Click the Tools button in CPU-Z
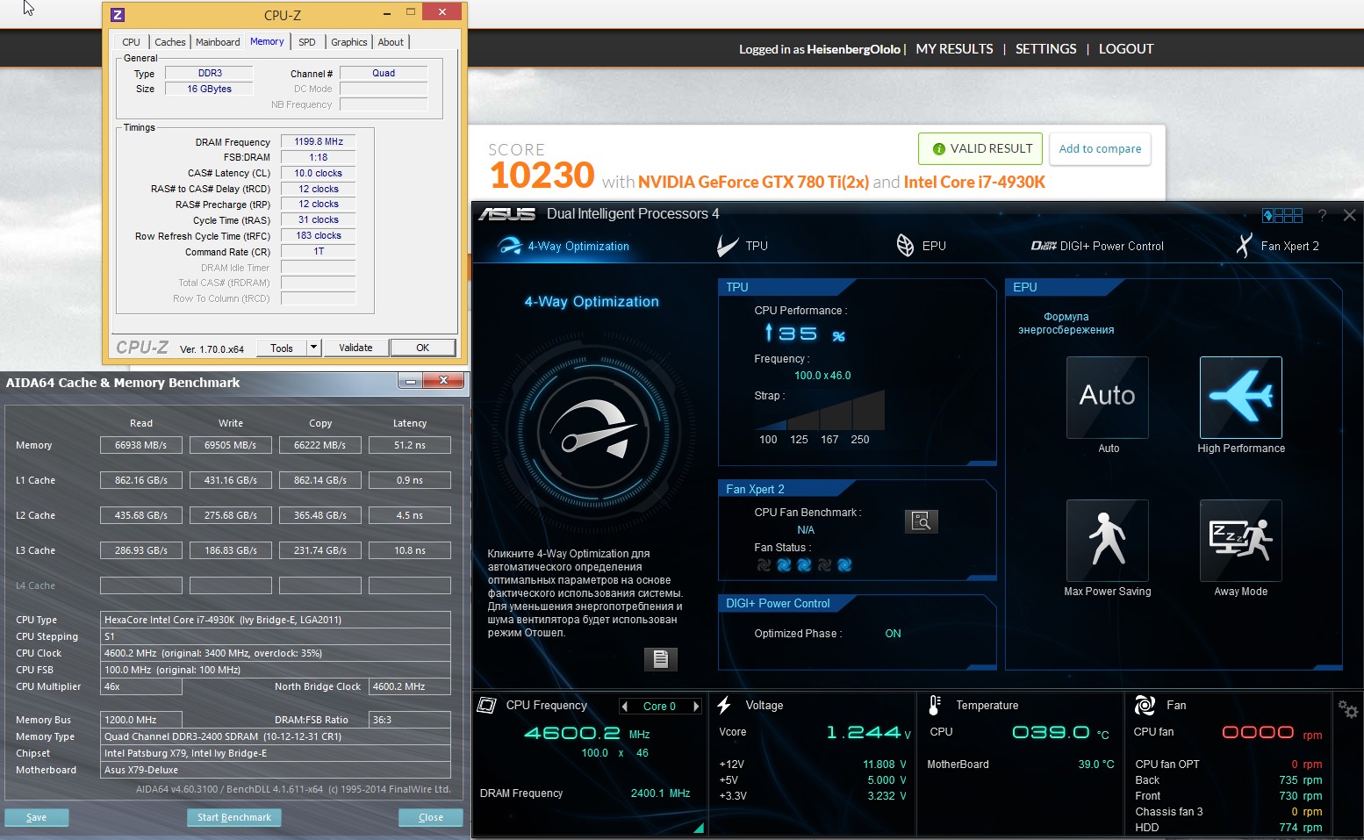This screenshot has width=1364, height=840. click(282, 348)
